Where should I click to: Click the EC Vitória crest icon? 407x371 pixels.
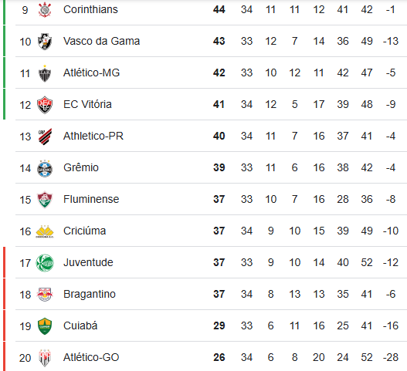45,105
